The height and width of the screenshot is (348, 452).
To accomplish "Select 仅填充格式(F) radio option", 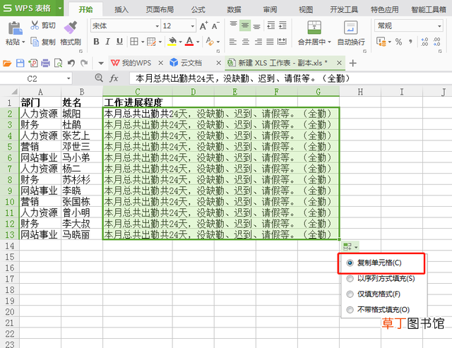I will [x=350, y=294].
